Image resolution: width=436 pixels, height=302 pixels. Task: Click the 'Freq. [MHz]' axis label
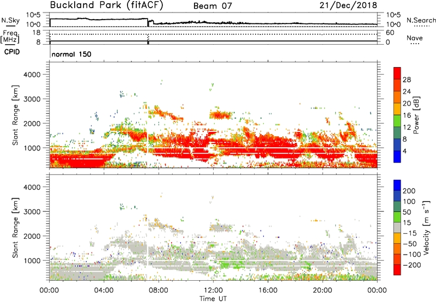[x=10, y=37]
